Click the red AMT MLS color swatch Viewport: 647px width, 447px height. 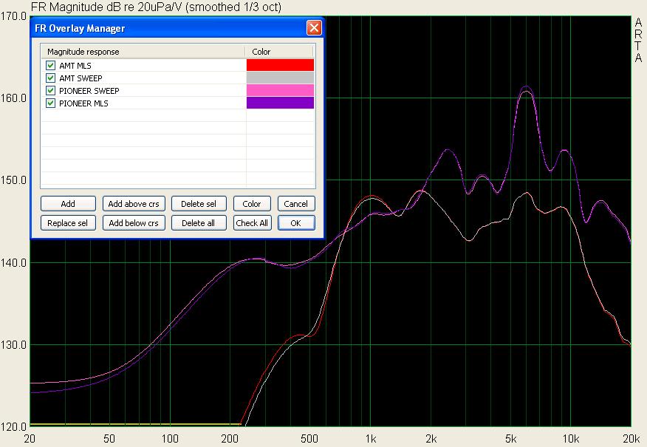click(280, 65)
